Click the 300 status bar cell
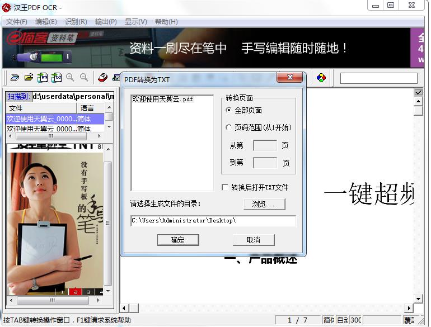431x327 pixels. click(356, 320)
